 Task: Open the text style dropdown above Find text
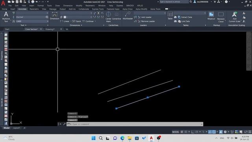click(x=47, y=13)
